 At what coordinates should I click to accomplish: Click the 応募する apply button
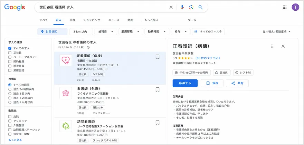185,83
